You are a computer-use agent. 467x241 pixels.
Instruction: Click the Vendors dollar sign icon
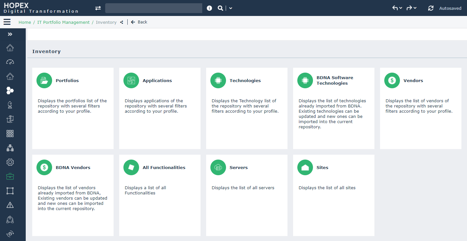[392, 80]
